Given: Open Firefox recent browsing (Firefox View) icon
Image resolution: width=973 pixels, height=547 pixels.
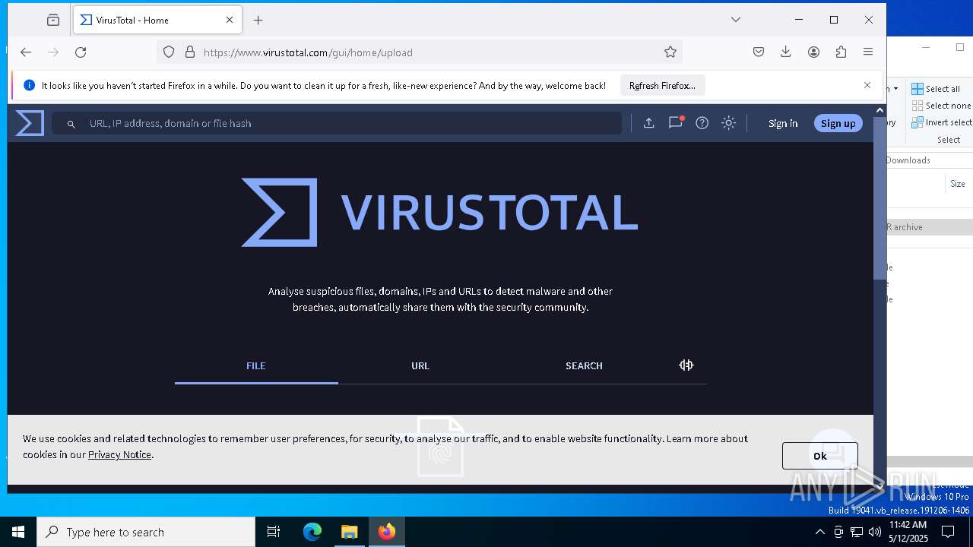Looking at the screenshot, I should (x=53, y=21).
